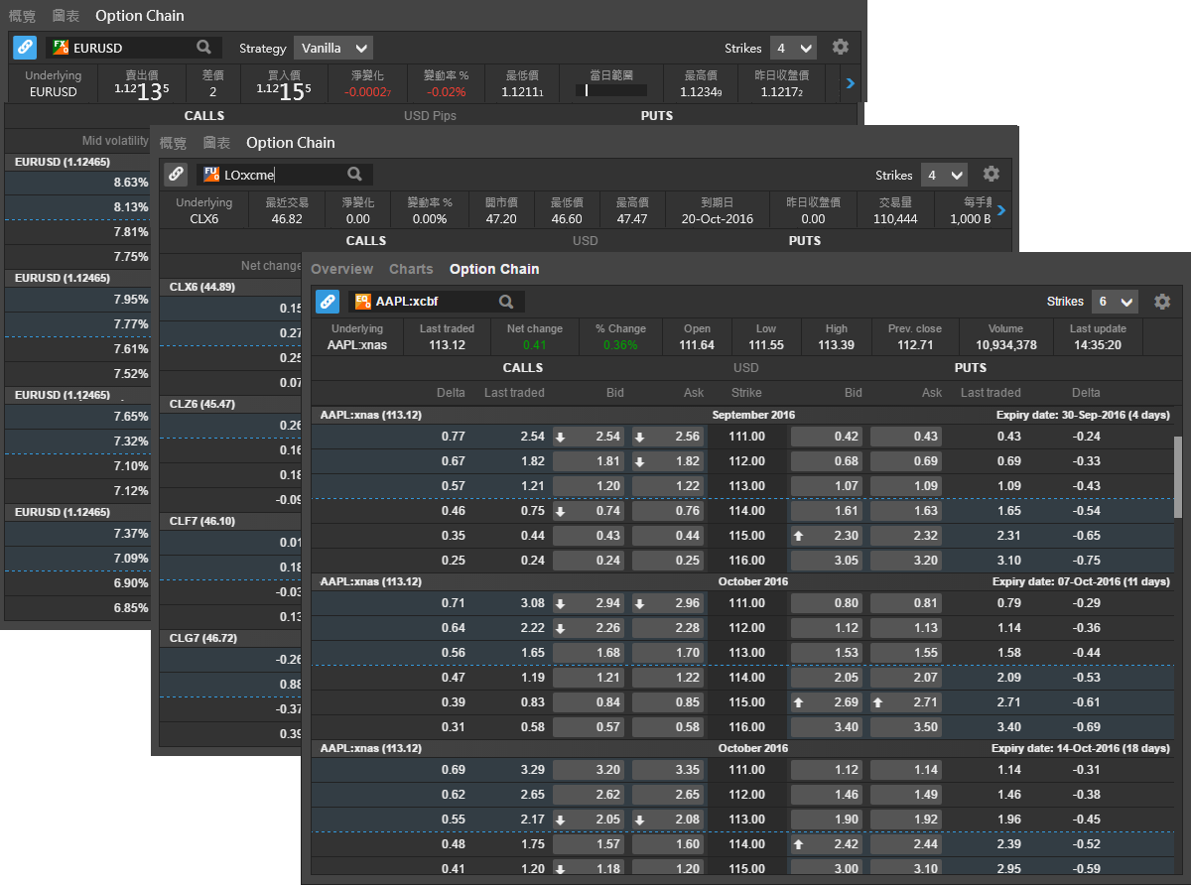This screenshot has height=885, width=1191.
Task: Click call bid 2.54 for strike 111.00
Action: tap(589, 437)
